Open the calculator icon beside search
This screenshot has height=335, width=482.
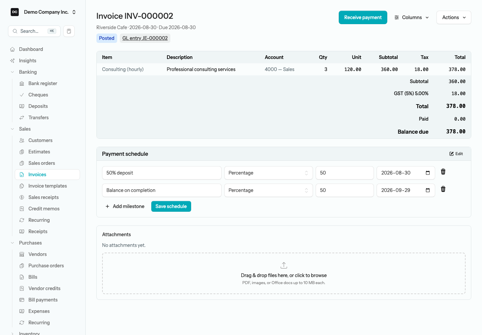pos(69,31)
